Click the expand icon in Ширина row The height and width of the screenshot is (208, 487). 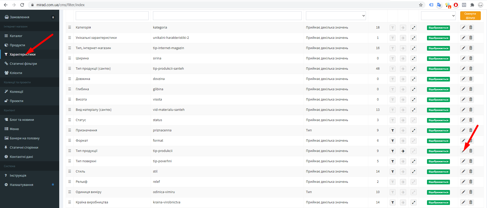click(414, 58)
